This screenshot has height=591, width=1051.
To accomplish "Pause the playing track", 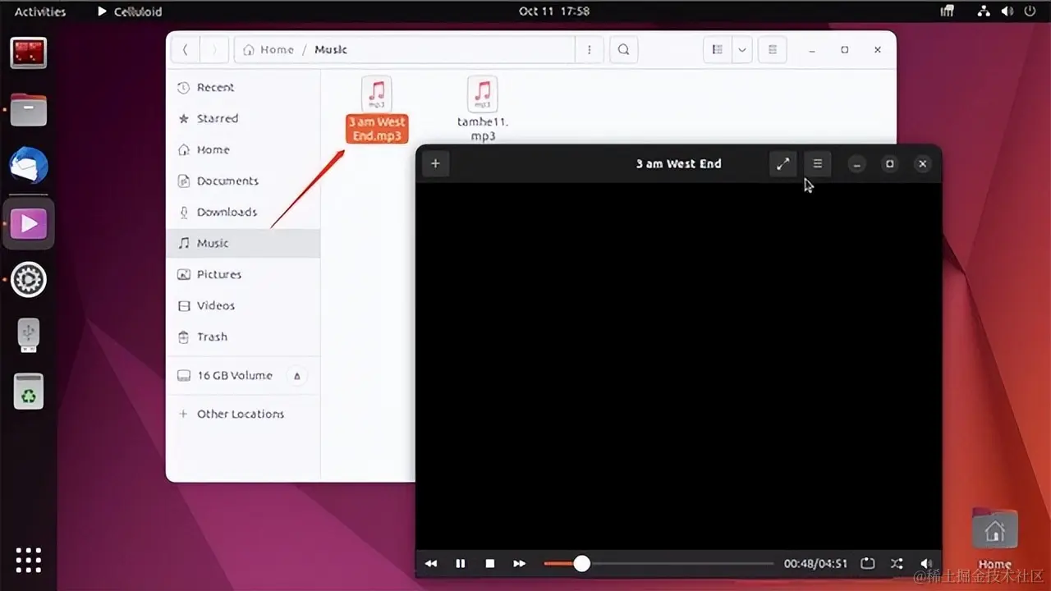I will pos(461,563).
